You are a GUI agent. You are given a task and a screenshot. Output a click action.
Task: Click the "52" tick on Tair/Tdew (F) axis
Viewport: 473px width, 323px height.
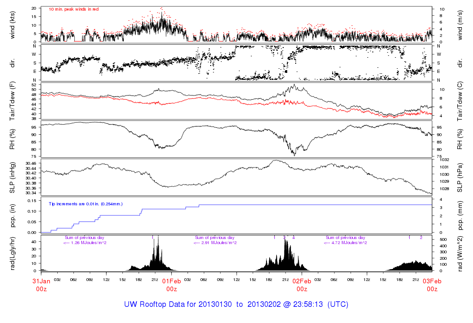pyautogui.click(x=34, y=84)
